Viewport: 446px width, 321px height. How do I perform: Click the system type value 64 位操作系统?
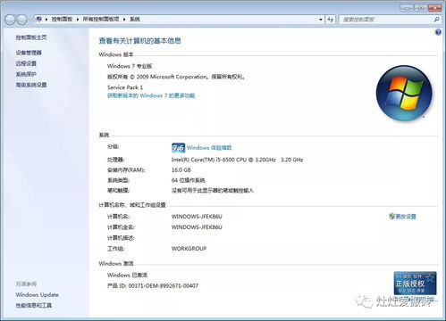tap(189, 180)
